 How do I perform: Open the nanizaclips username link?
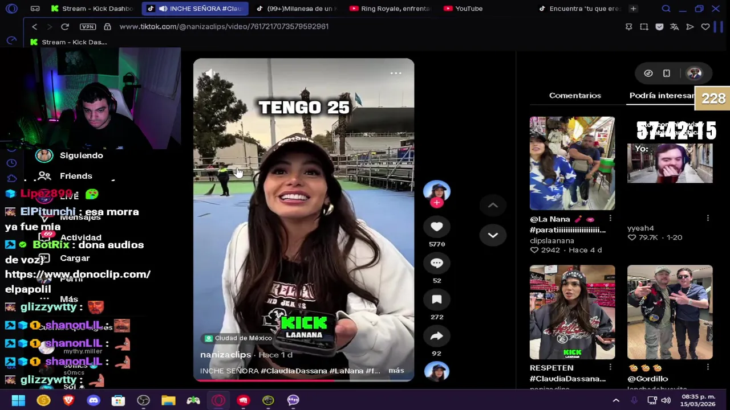225,355
